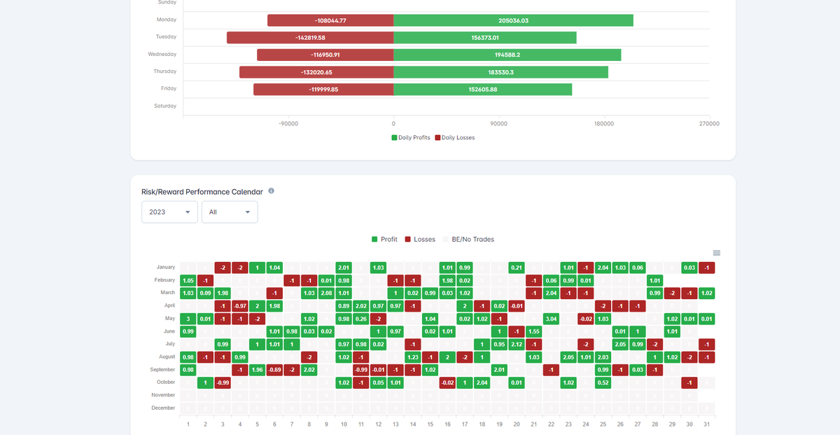Screen dimensions: 840x435
Task: Click the October cell showing 0.52
Action: click(x=603, y=382)
